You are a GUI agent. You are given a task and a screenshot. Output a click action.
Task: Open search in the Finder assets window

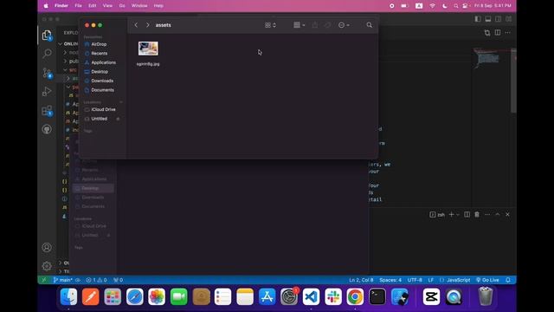point(370,25)
